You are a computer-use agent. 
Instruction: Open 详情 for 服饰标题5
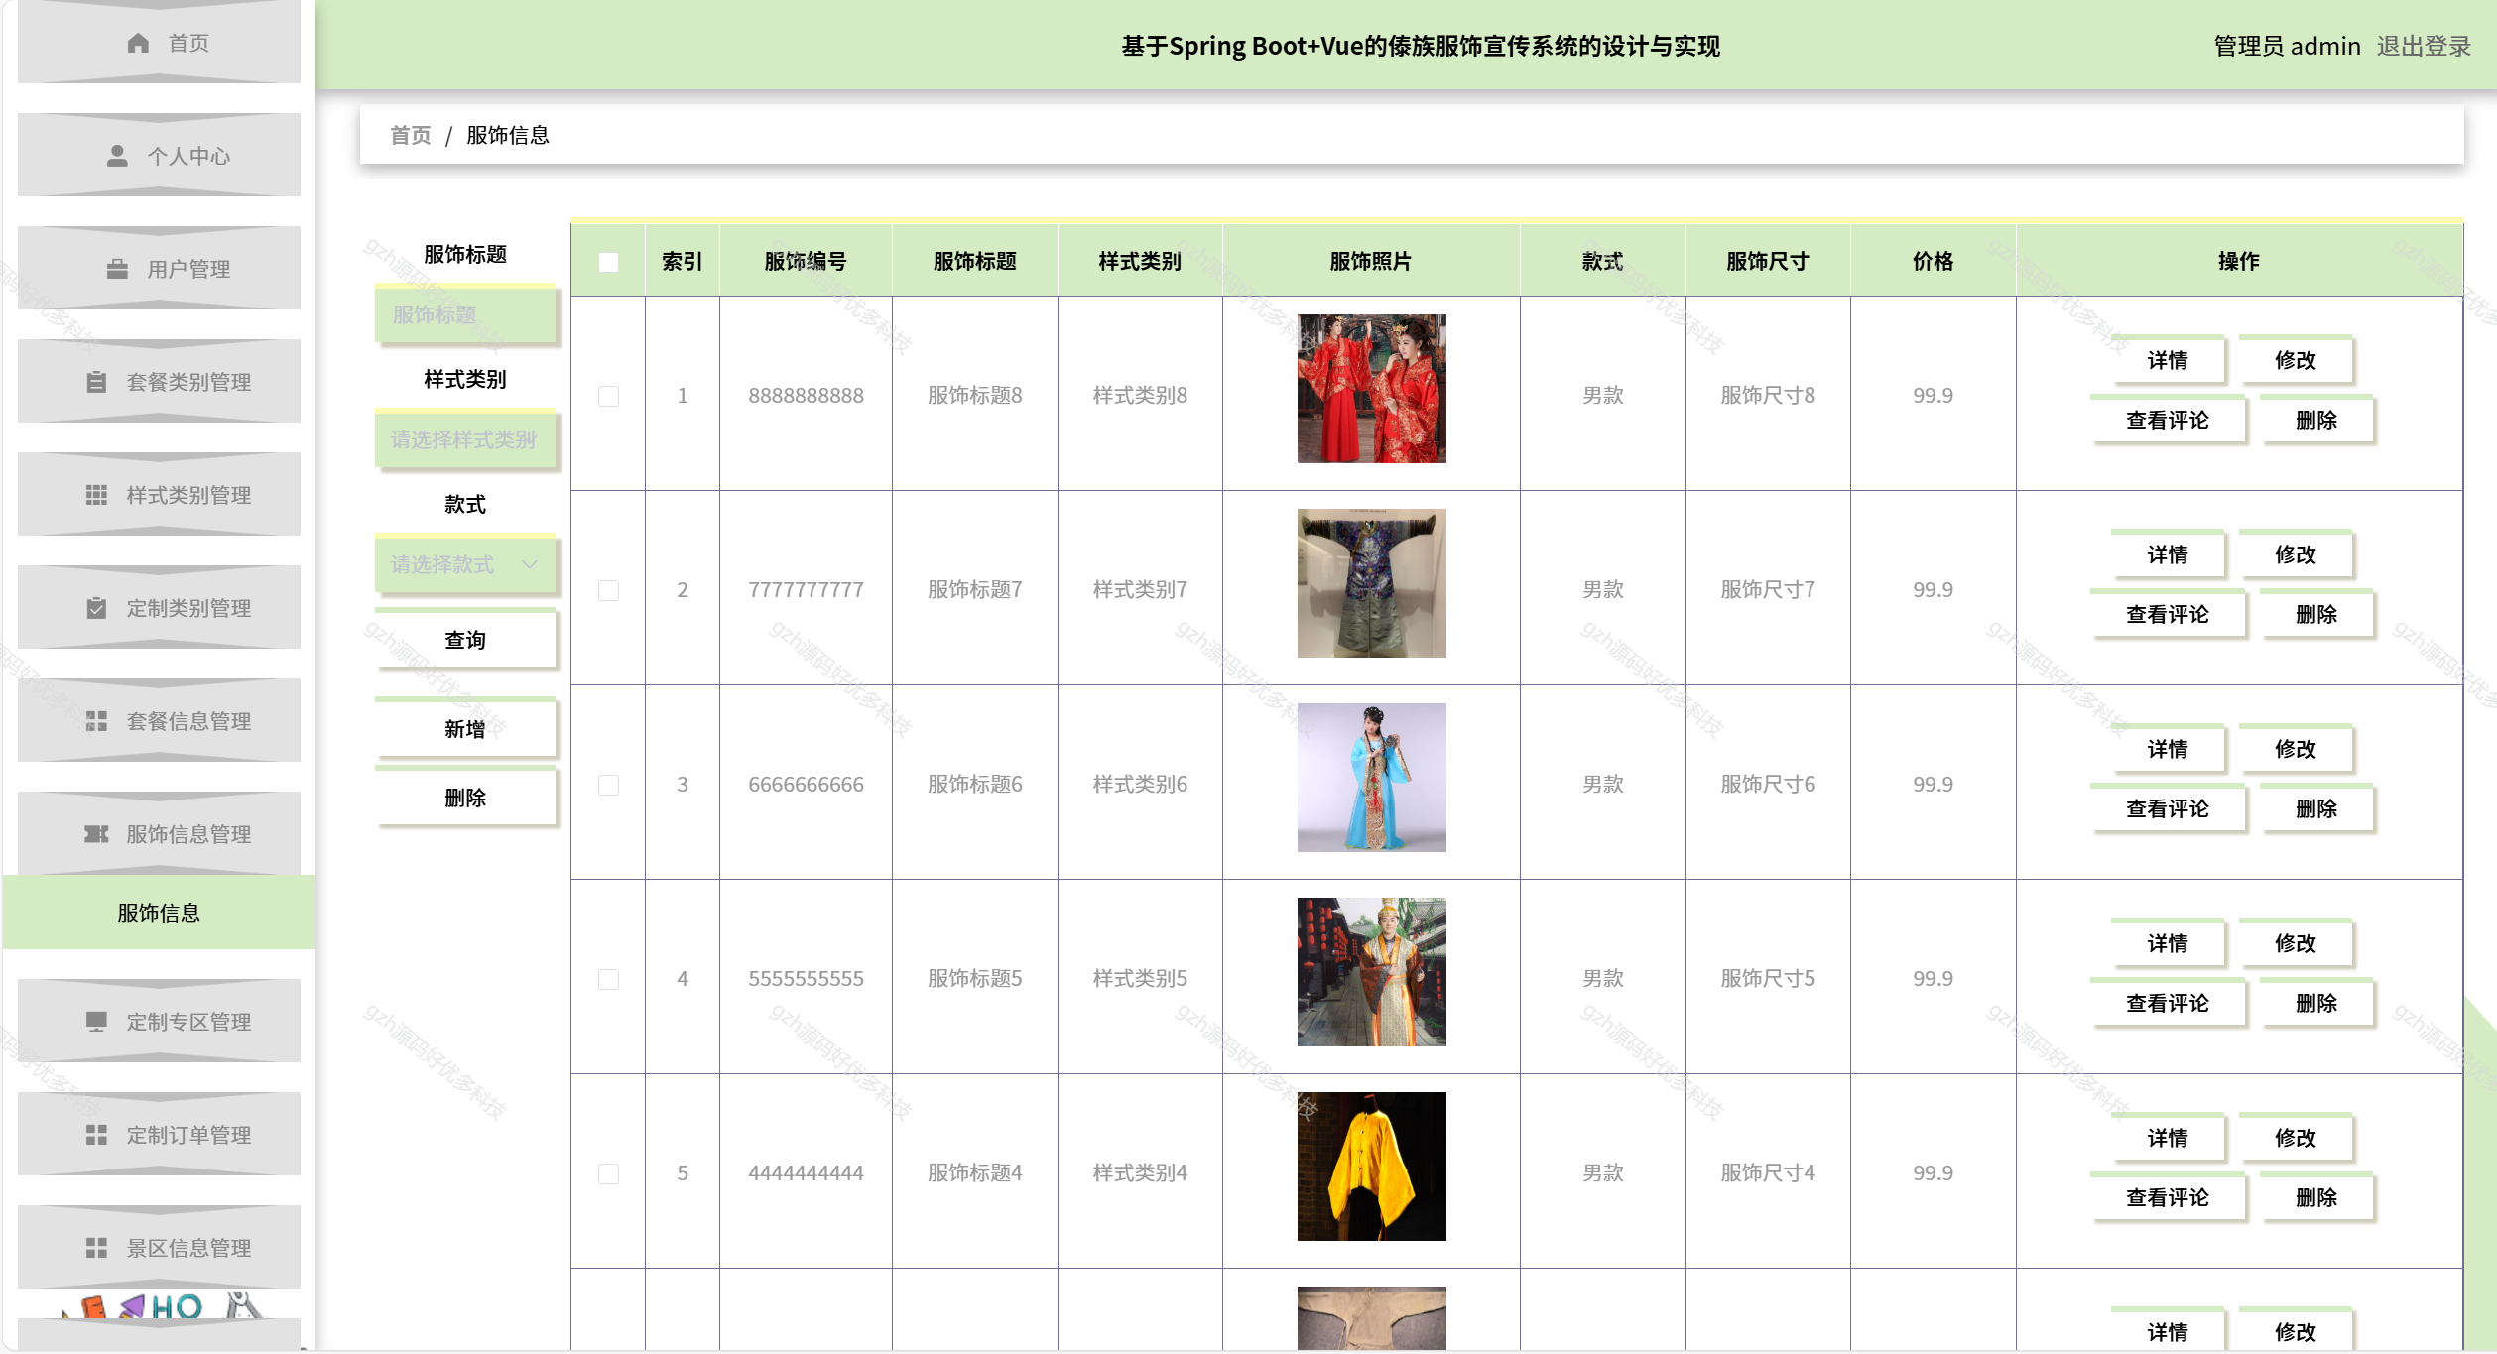(2168, 943)
